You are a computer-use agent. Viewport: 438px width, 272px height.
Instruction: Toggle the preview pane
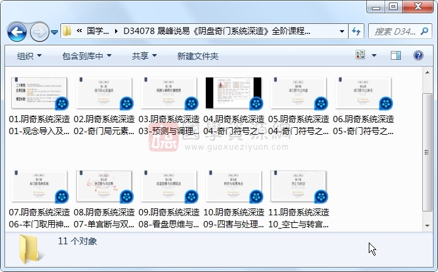396,55
